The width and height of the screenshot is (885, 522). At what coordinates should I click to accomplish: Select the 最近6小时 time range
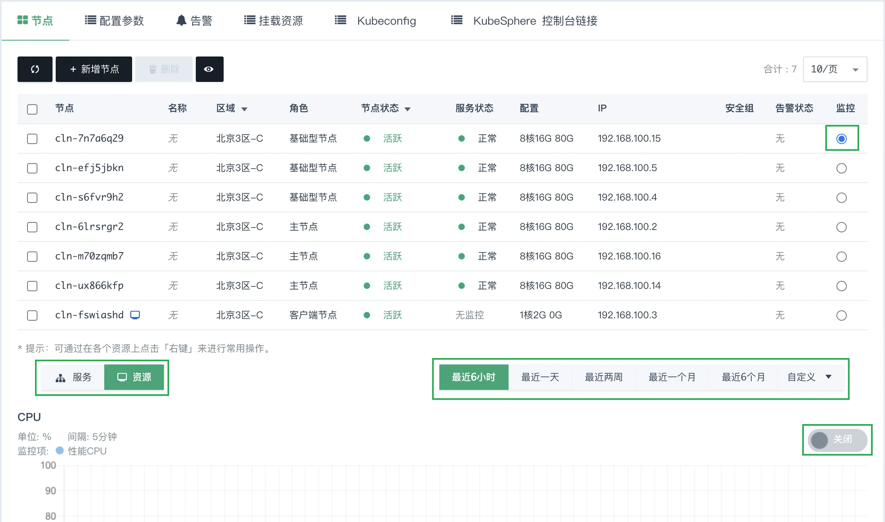point(474,377)
